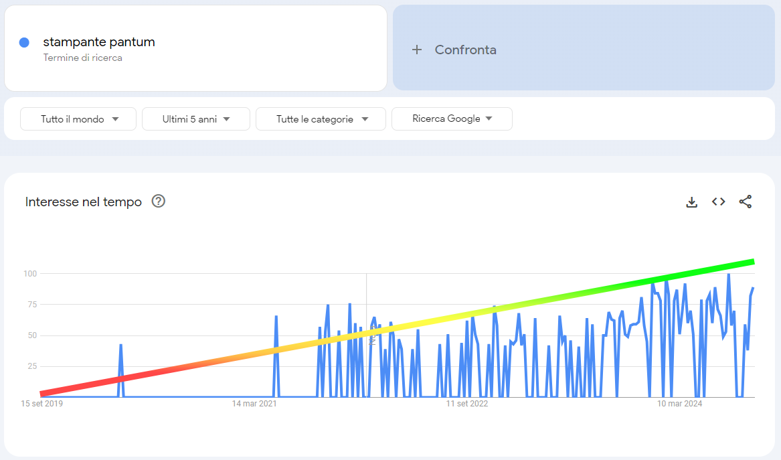Open the Ultimi 5 anni time range dropdown

pyautogui.click(x=196, y=119)
